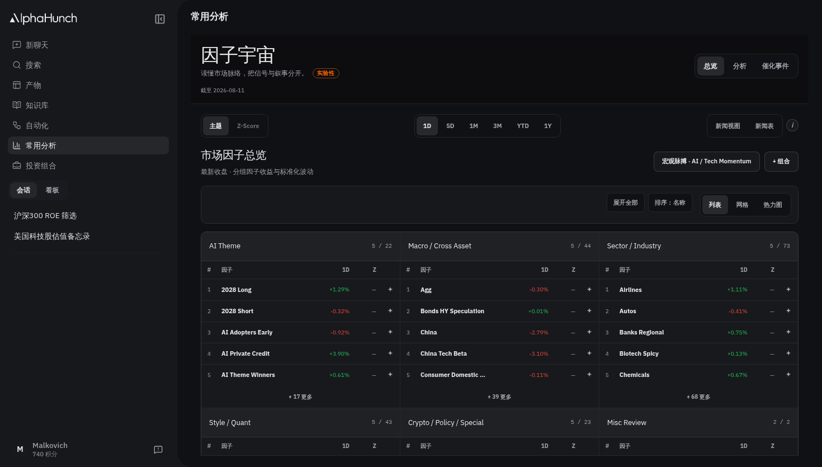822x467 pixels.
Task: Expand all groups with 展开全部
Action: (626, 202)
